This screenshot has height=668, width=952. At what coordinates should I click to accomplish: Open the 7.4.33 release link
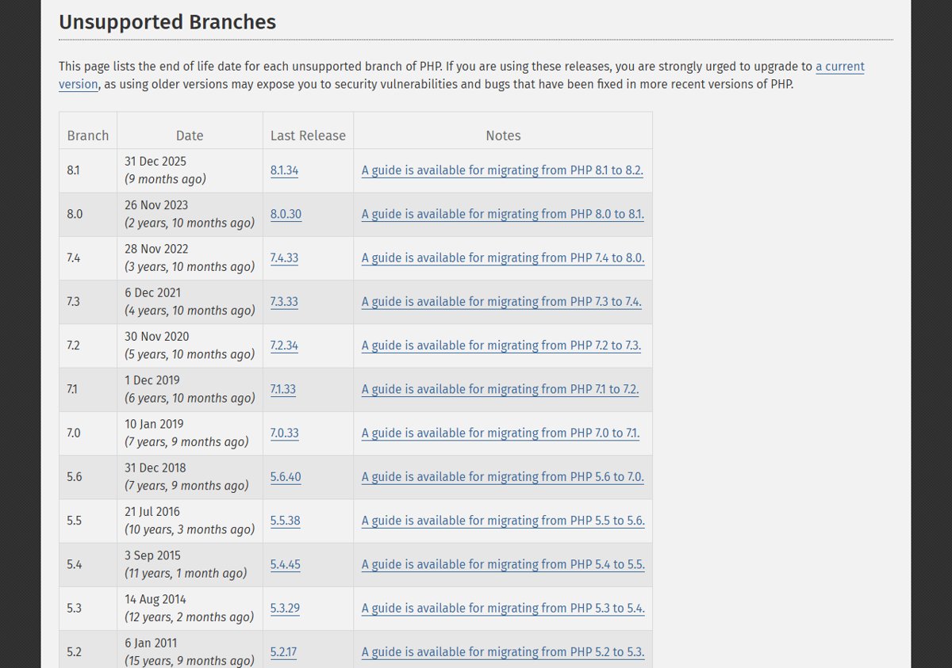pos(284,258)
